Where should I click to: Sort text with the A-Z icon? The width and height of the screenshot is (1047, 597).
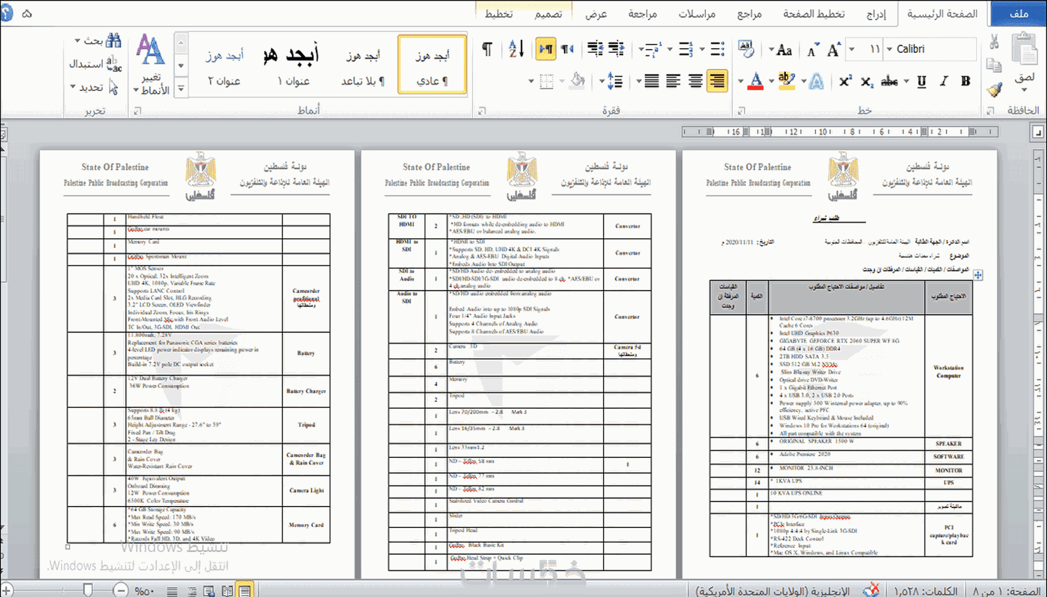click(516, 49)
